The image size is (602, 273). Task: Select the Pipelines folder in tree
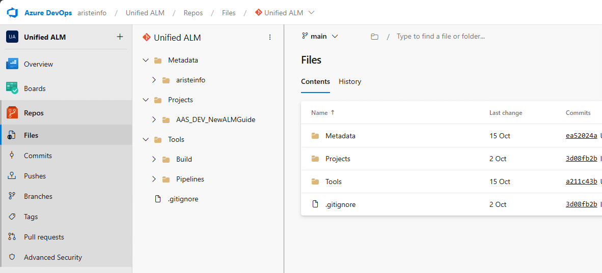point(190,179)
